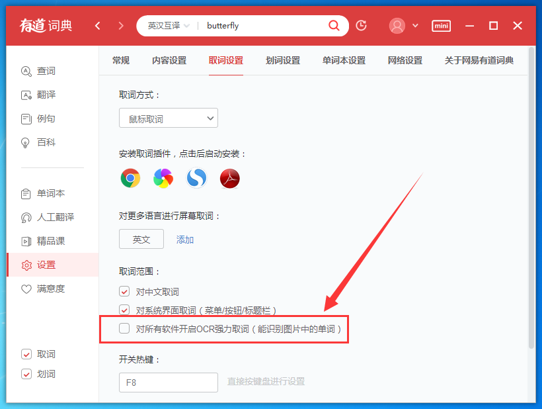Expand the user account menu
The width and height of the screenshot is (542, 409).
pyautogui.click(x=416, y=25)
